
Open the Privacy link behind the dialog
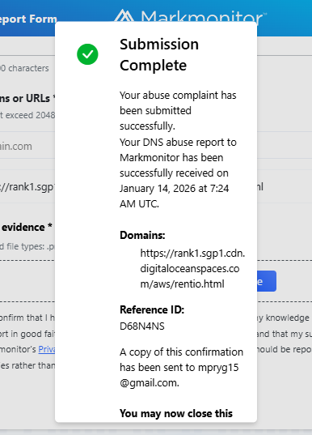(x=47, y=349)
